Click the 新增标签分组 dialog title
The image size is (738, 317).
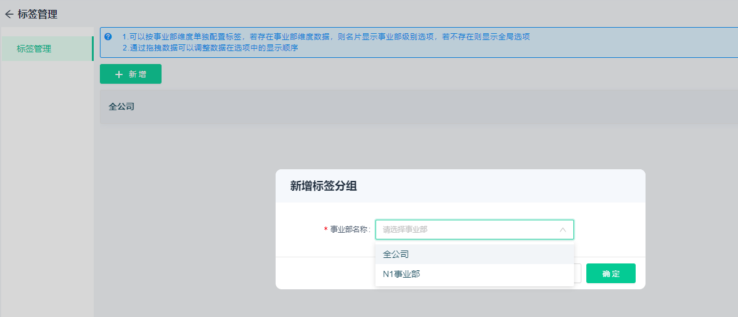point(324,187)
